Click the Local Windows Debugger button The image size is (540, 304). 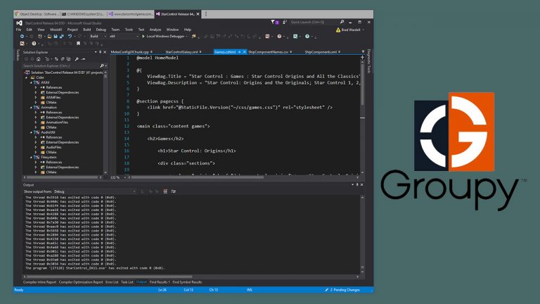click(165, 36)
